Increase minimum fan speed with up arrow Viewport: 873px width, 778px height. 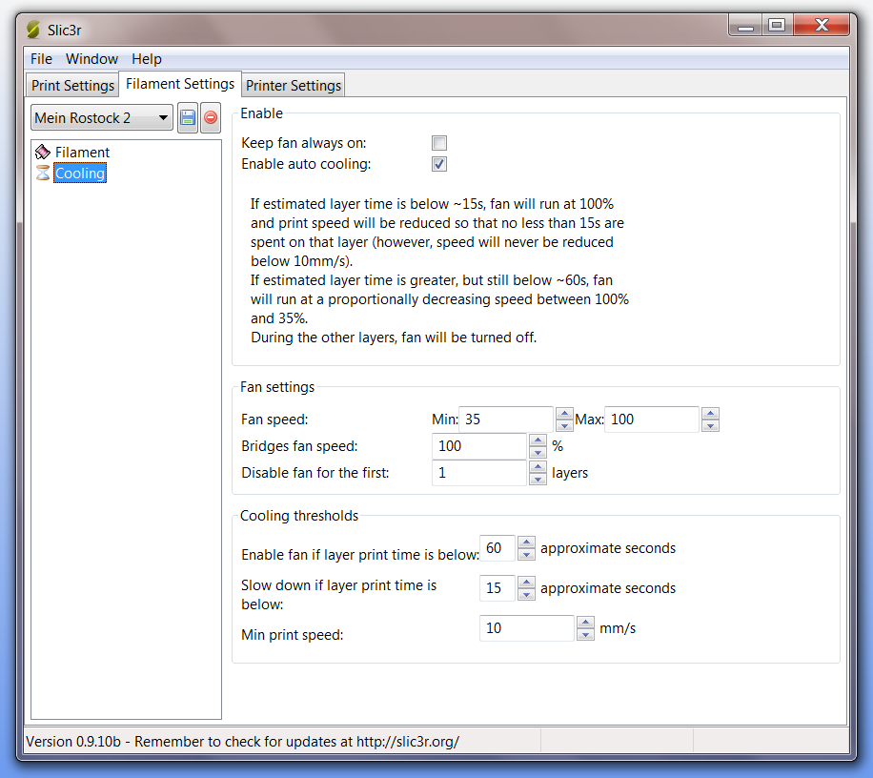(x=564, y=414)
